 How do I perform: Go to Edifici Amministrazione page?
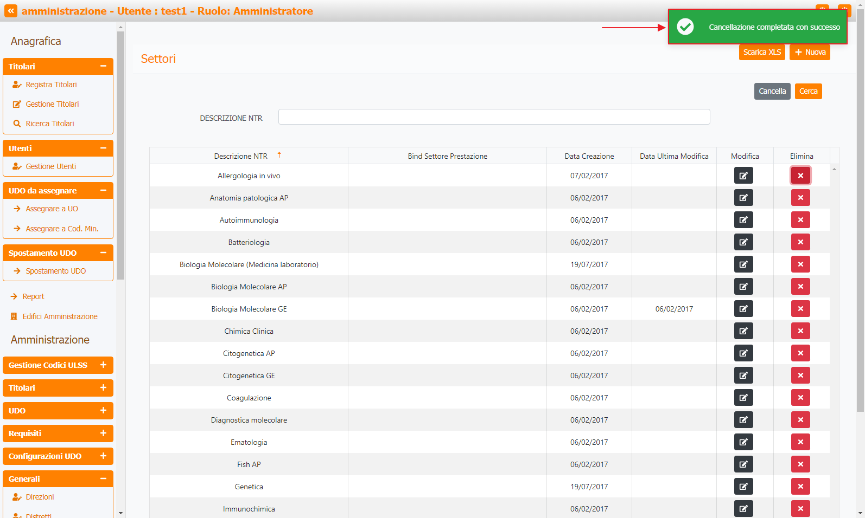click(x=60, y=316)
